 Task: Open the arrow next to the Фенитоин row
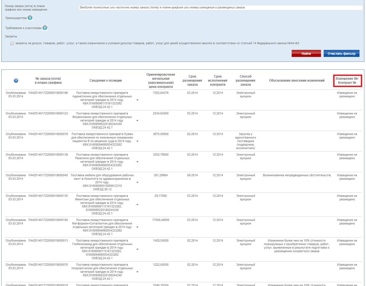137,205
